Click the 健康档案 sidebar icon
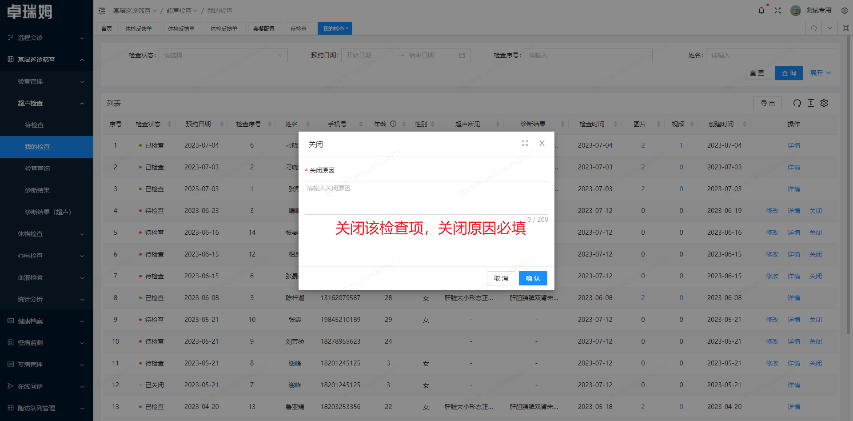This screenshot has width=853, height=421. coord(10,321)
